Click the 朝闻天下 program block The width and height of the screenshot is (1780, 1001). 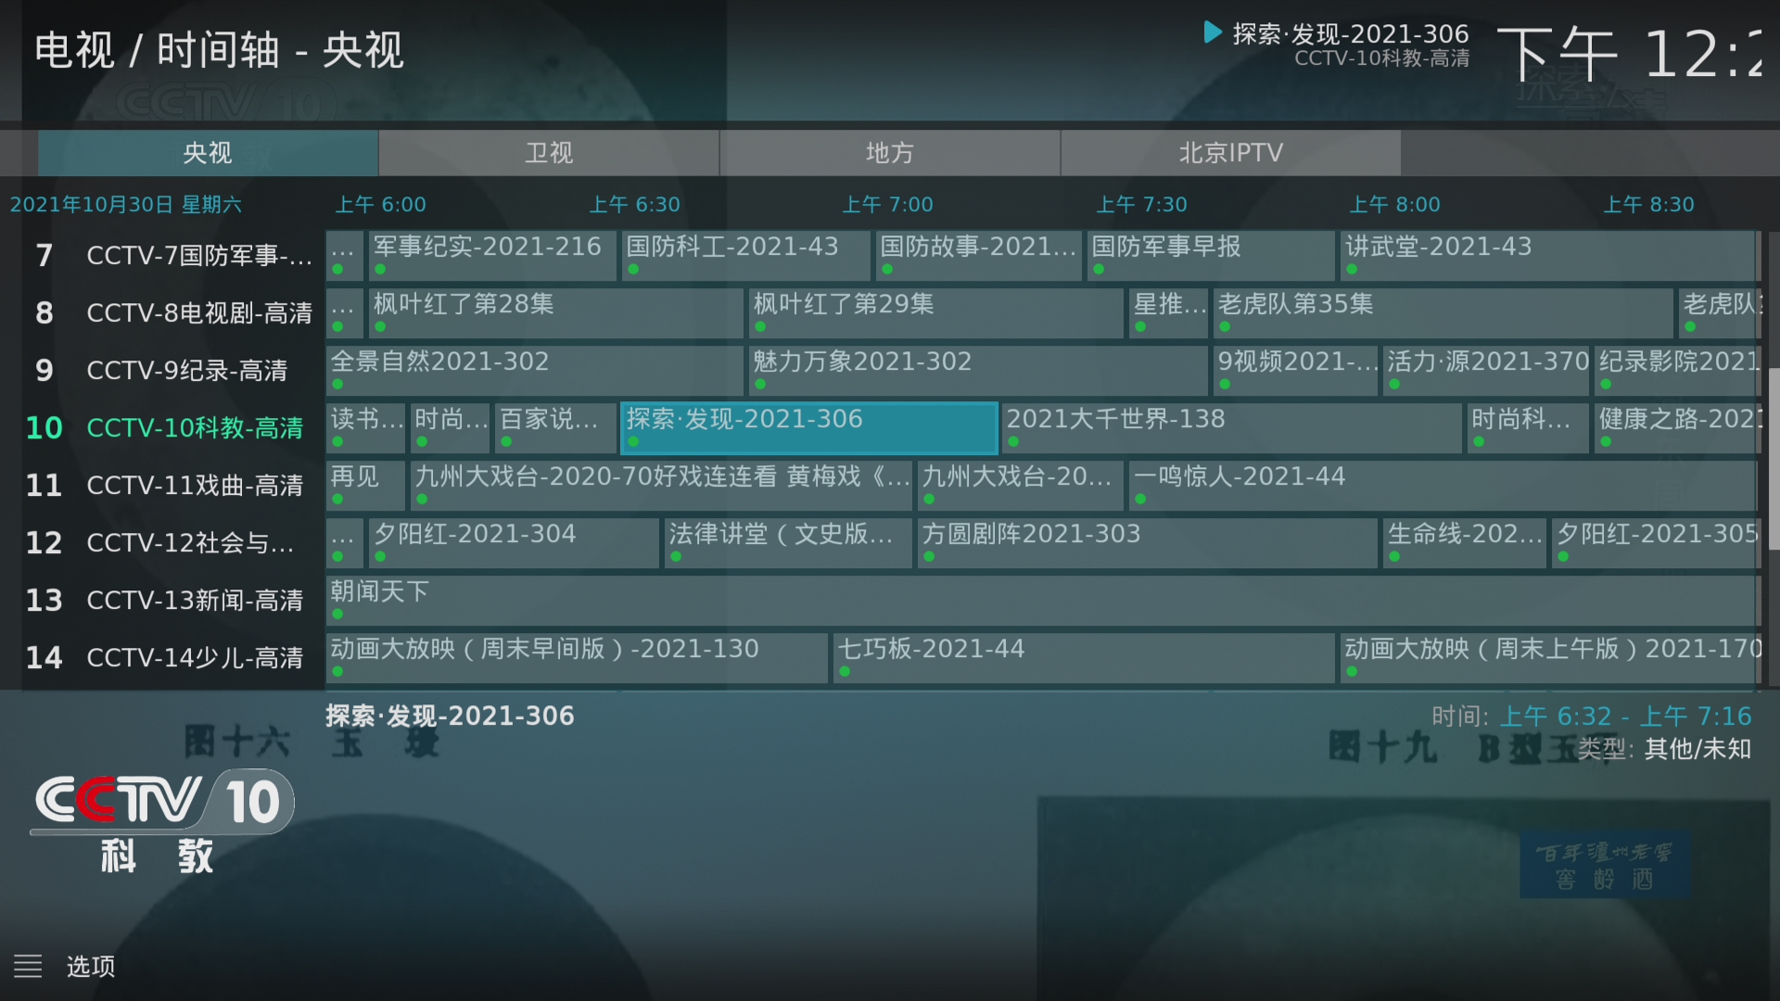click(649, 600)
